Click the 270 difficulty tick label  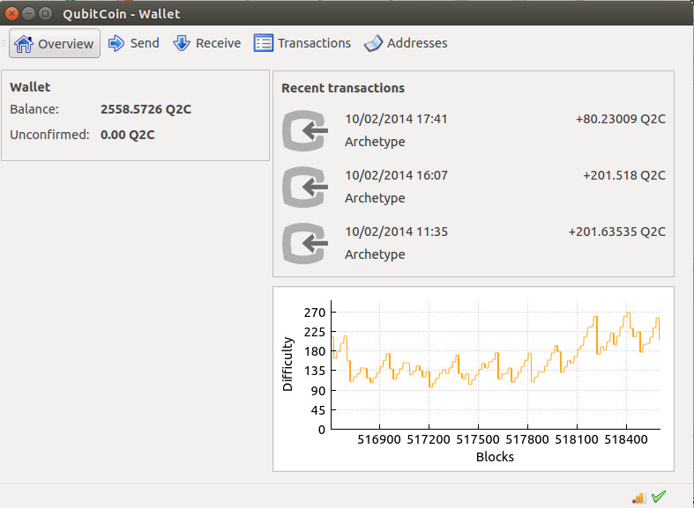315,313
